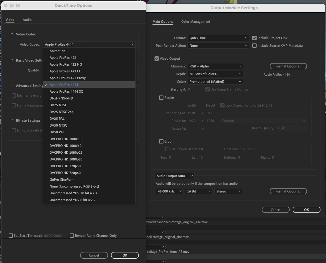Click the cottage_ProRes_from_AE.mov output file
The image size is (326, 263).
(x=168, y=252)
